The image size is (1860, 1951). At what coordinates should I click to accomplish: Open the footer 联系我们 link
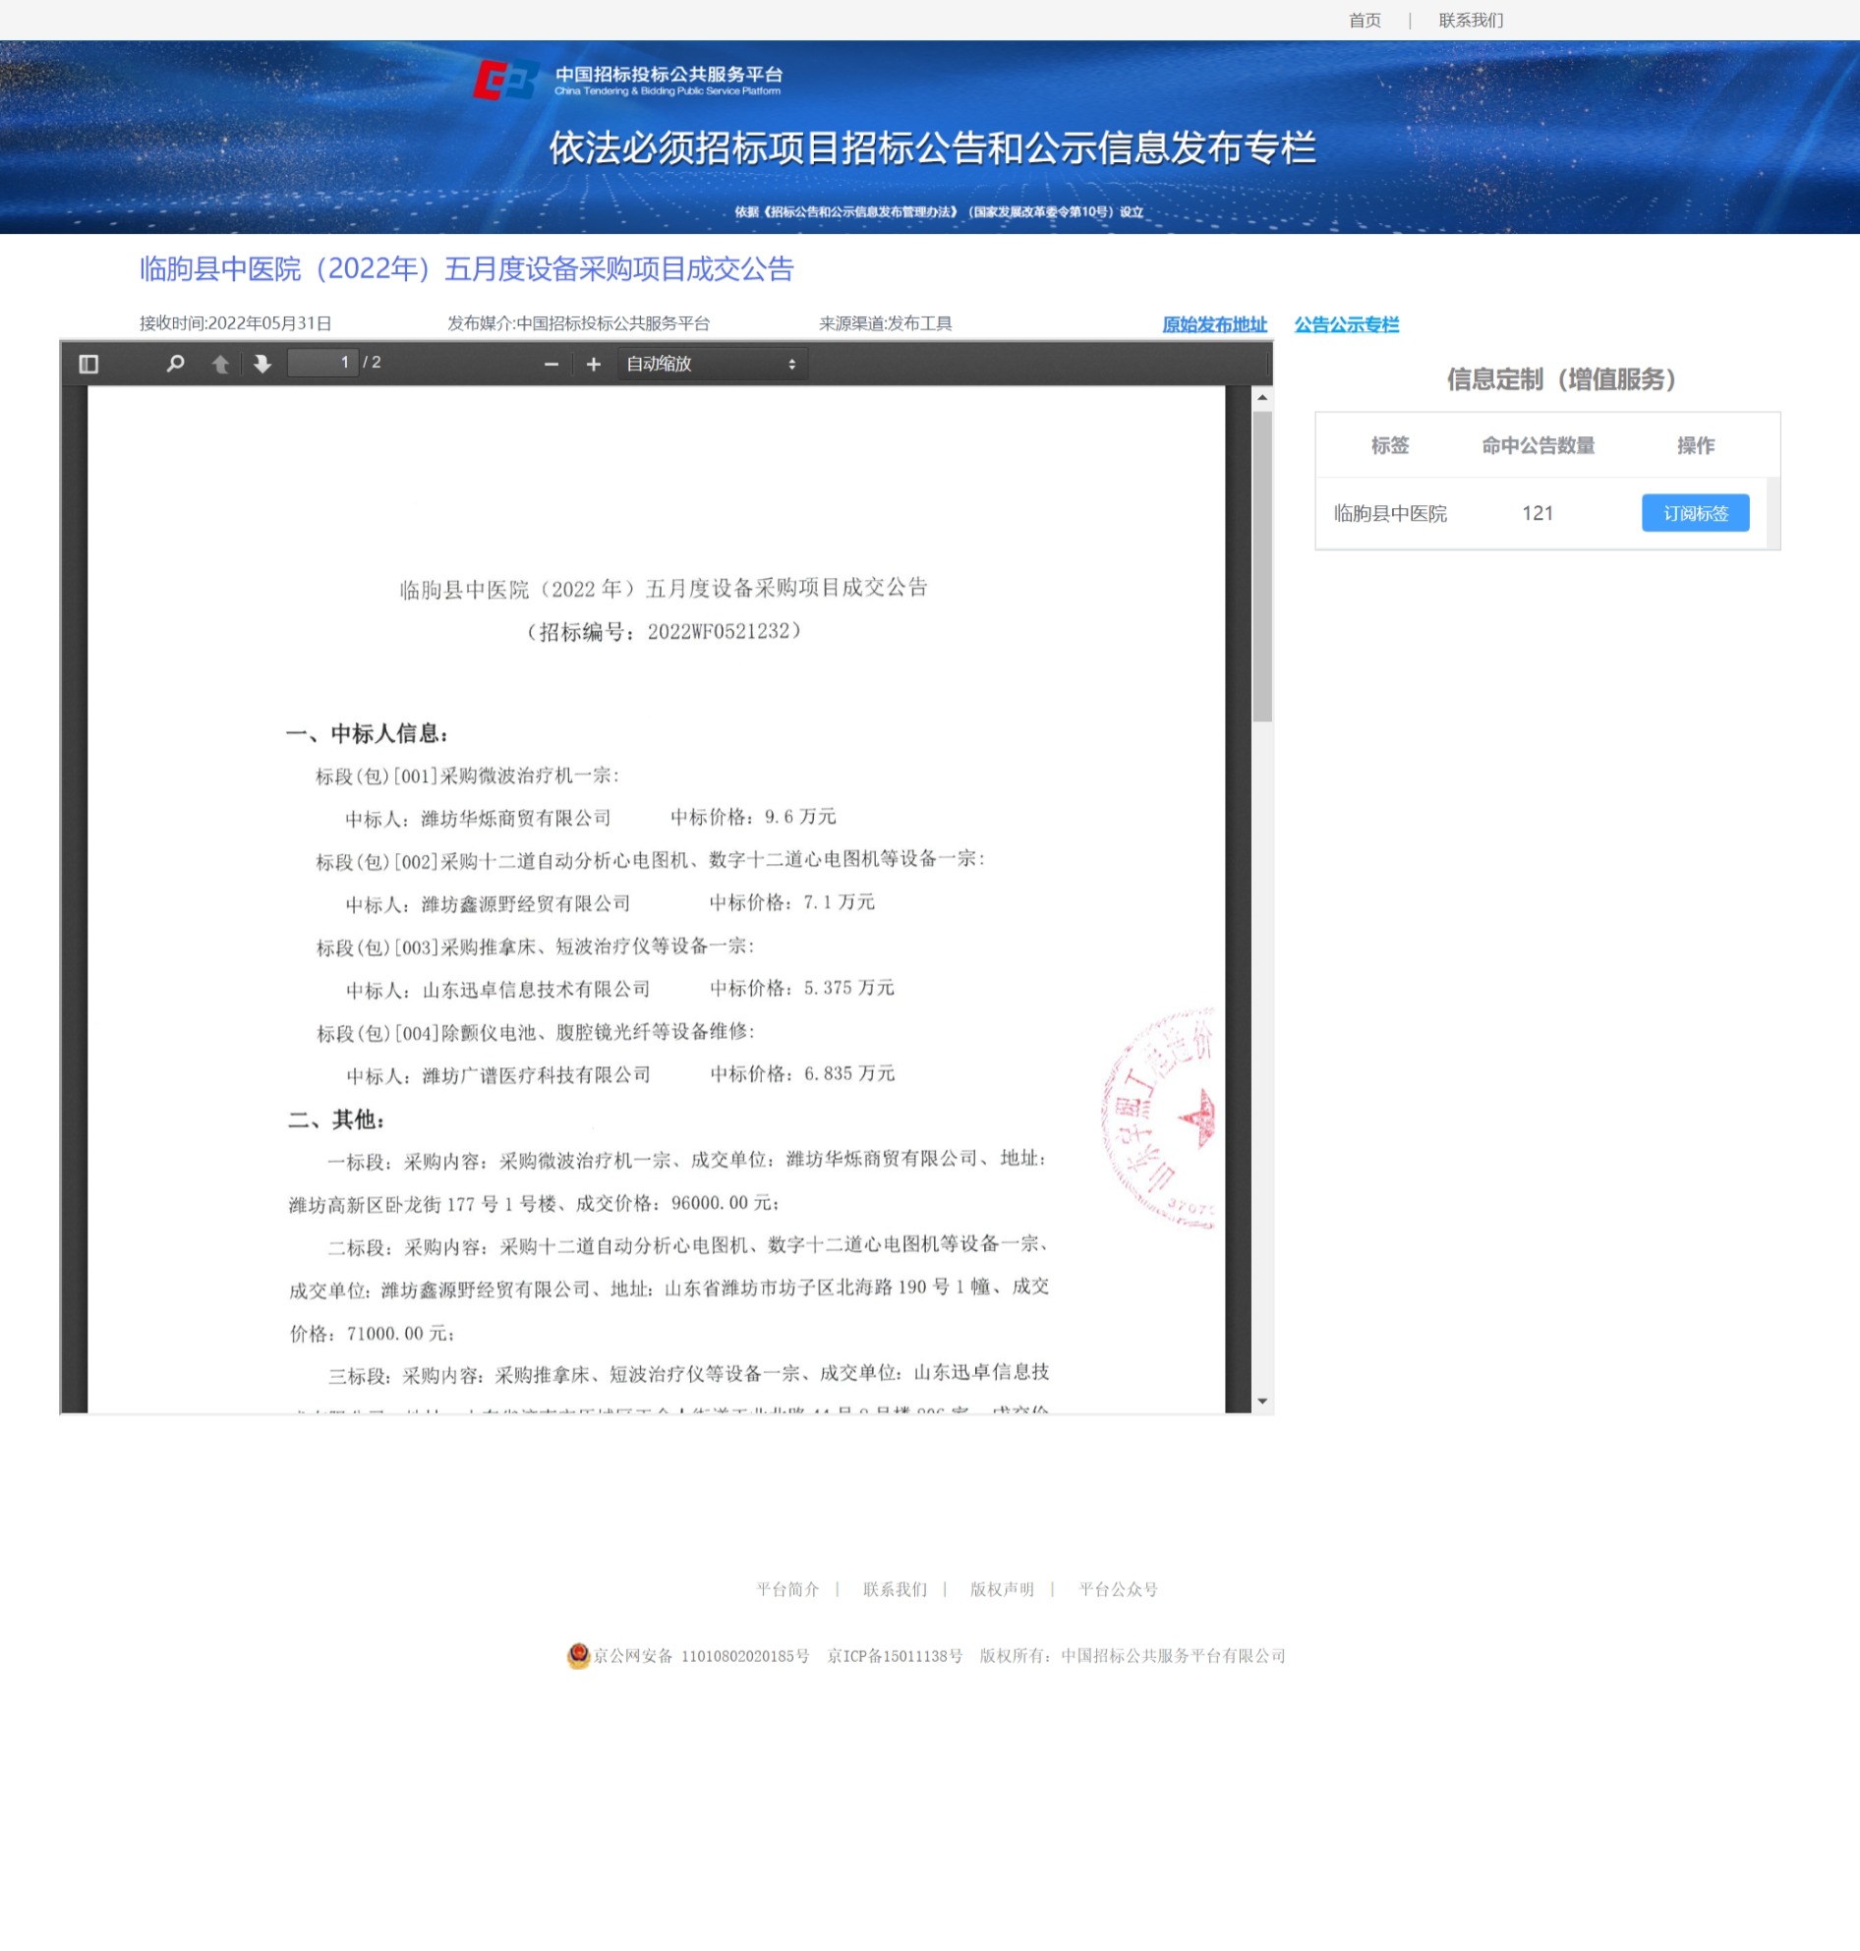pyautogui.click(x=895, y=1589)
